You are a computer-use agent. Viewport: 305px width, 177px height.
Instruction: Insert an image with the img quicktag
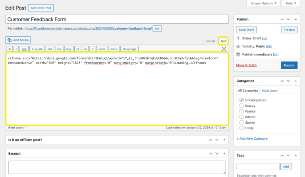pyautogui.click(x=69, y=49)
